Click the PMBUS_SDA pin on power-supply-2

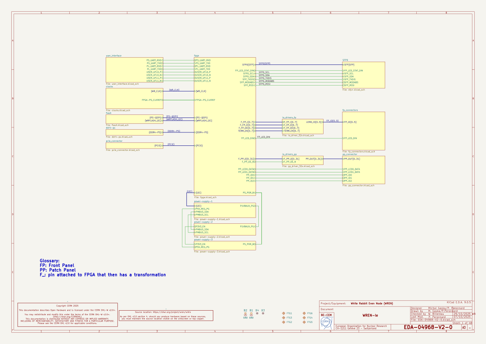pos(202,230)
